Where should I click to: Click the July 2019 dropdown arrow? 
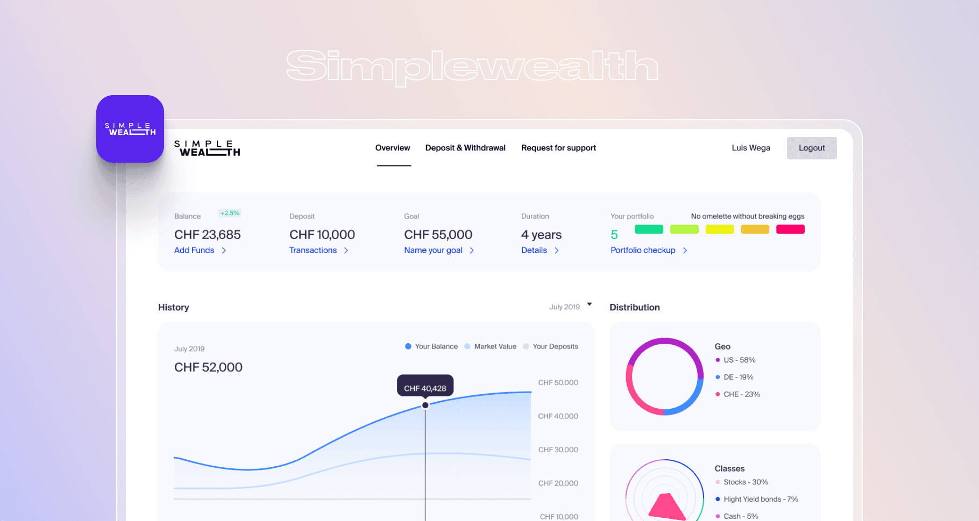click(x=590, y=305)
